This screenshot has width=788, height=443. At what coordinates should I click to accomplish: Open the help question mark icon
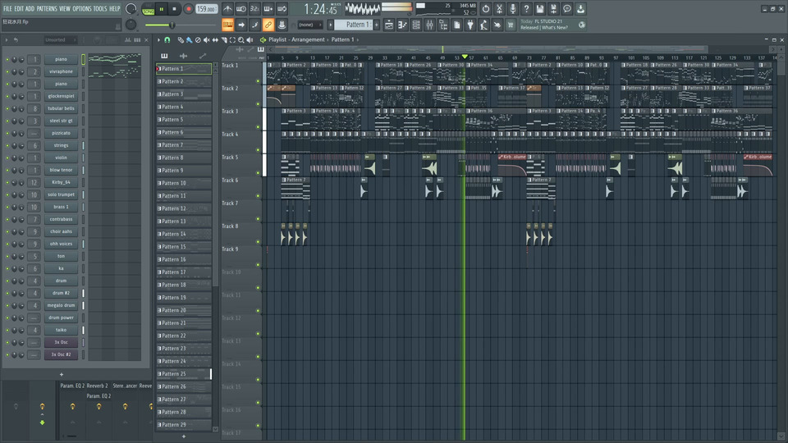click(526, 9)
